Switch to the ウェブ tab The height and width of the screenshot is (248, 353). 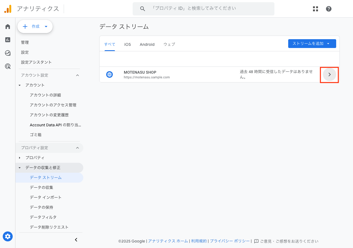(x=169, y=44)
